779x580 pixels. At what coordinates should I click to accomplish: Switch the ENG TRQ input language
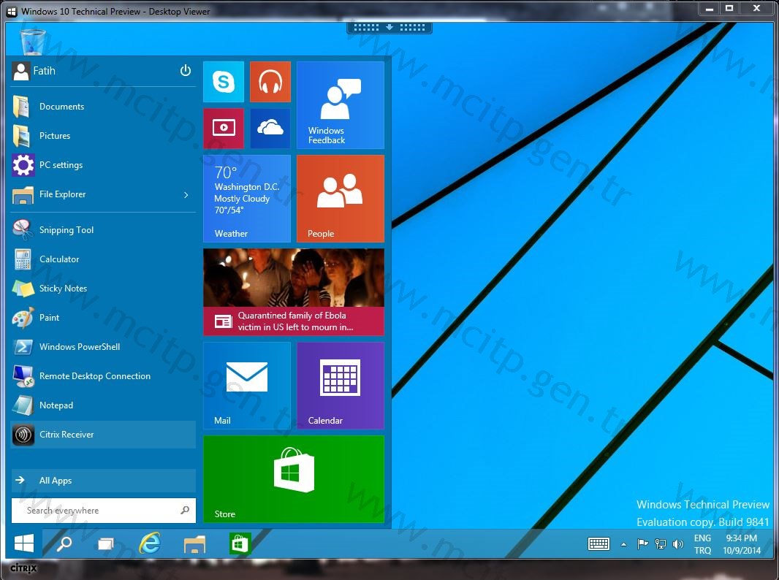pyautogui.click(x=702, y=544)
